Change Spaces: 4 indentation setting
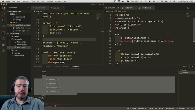 [142, 109]
